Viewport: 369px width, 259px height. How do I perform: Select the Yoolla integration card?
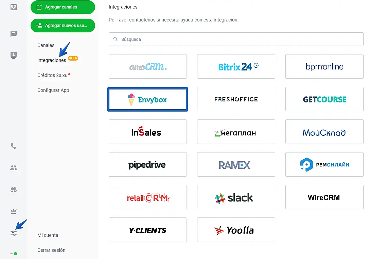click(x=236, y=230)
